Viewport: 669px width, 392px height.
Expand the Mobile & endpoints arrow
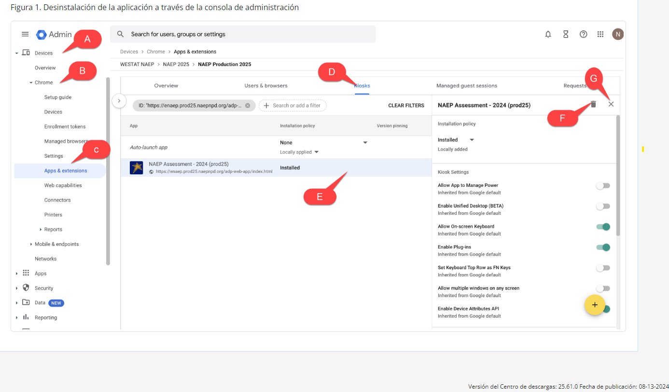point(31,244)
